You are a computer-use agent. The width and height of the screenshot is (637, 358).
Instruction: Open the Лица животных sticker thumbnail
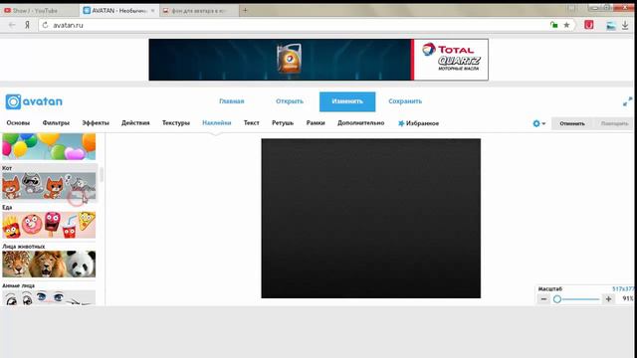(x=49, y=264)
